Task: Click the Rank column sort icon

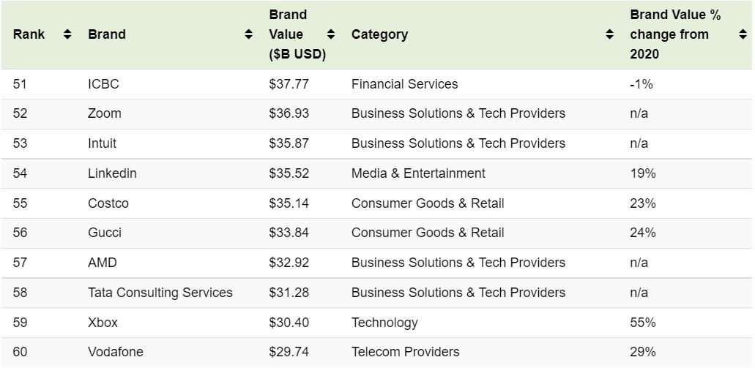Action: tap(67, 34)
